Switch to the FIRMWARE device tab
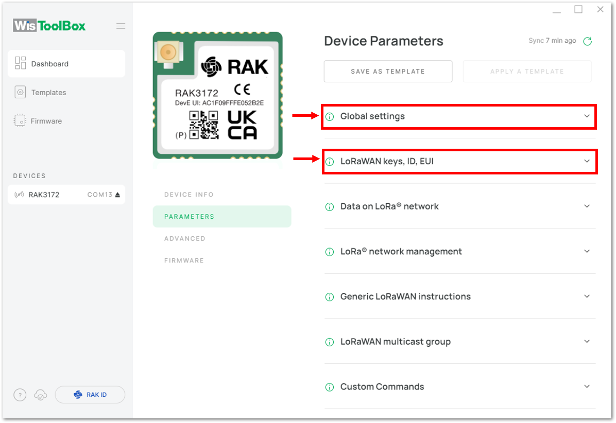Screen dimensions: 616x423 point(184,260)
